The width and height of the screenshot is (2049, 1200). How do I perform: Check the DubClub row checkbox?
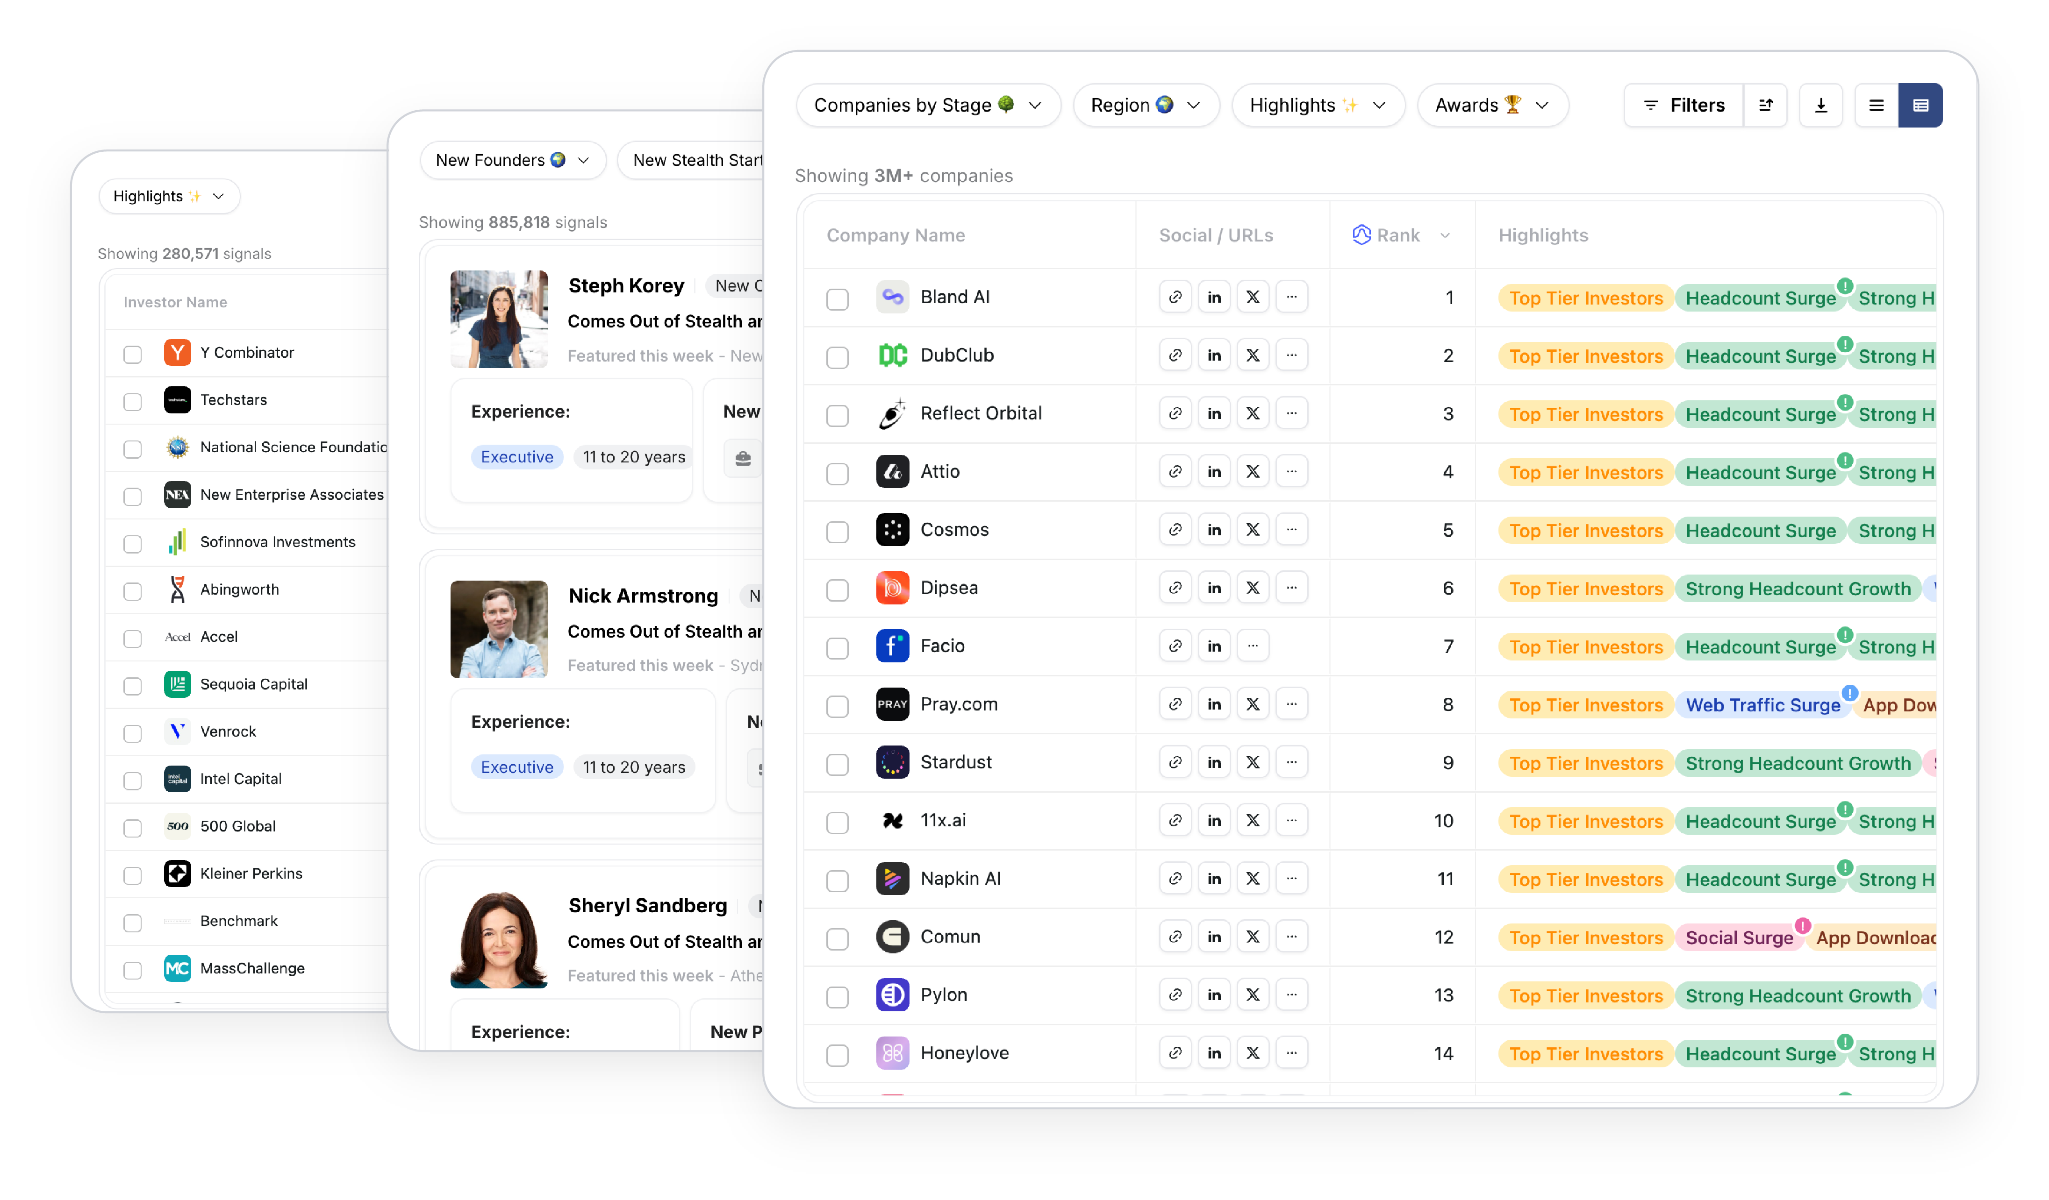coord(837,357)
